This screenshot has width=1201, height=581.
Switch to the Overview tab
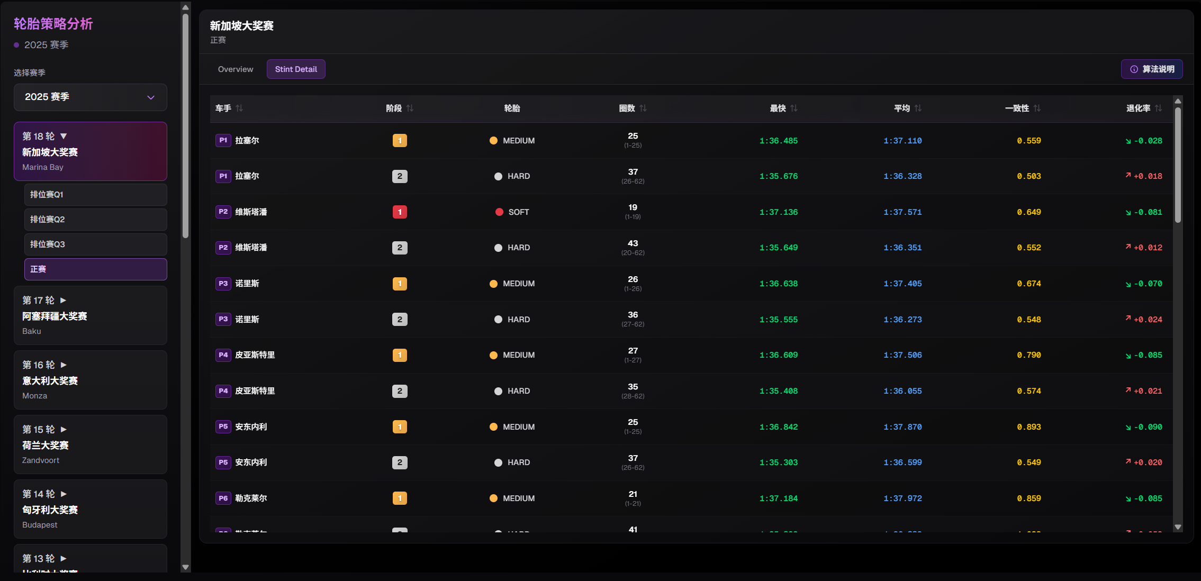point(236,69)
